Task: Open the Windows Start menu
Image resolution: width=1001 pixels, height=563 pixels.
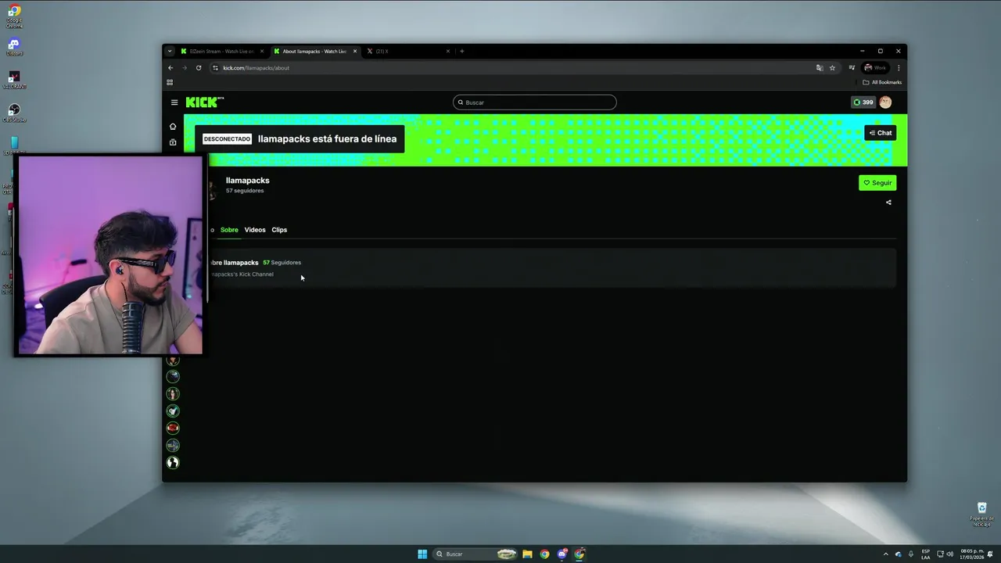Action: 422,554
